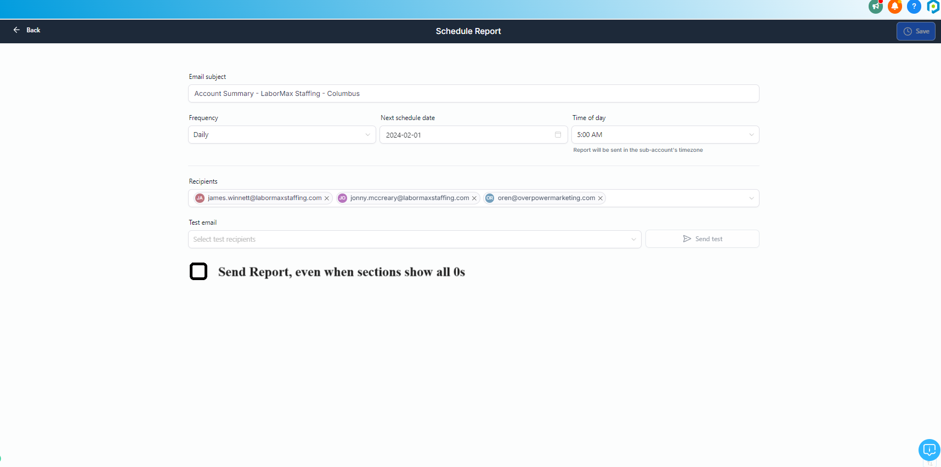This screenshot has height=467, width=941.
Task: Open the chat support widget icon
Action: pos(929,450)
